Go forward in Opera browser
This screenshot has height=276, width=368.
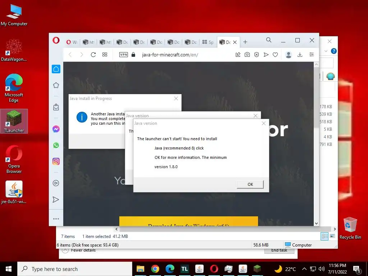[x=82, y=55]
